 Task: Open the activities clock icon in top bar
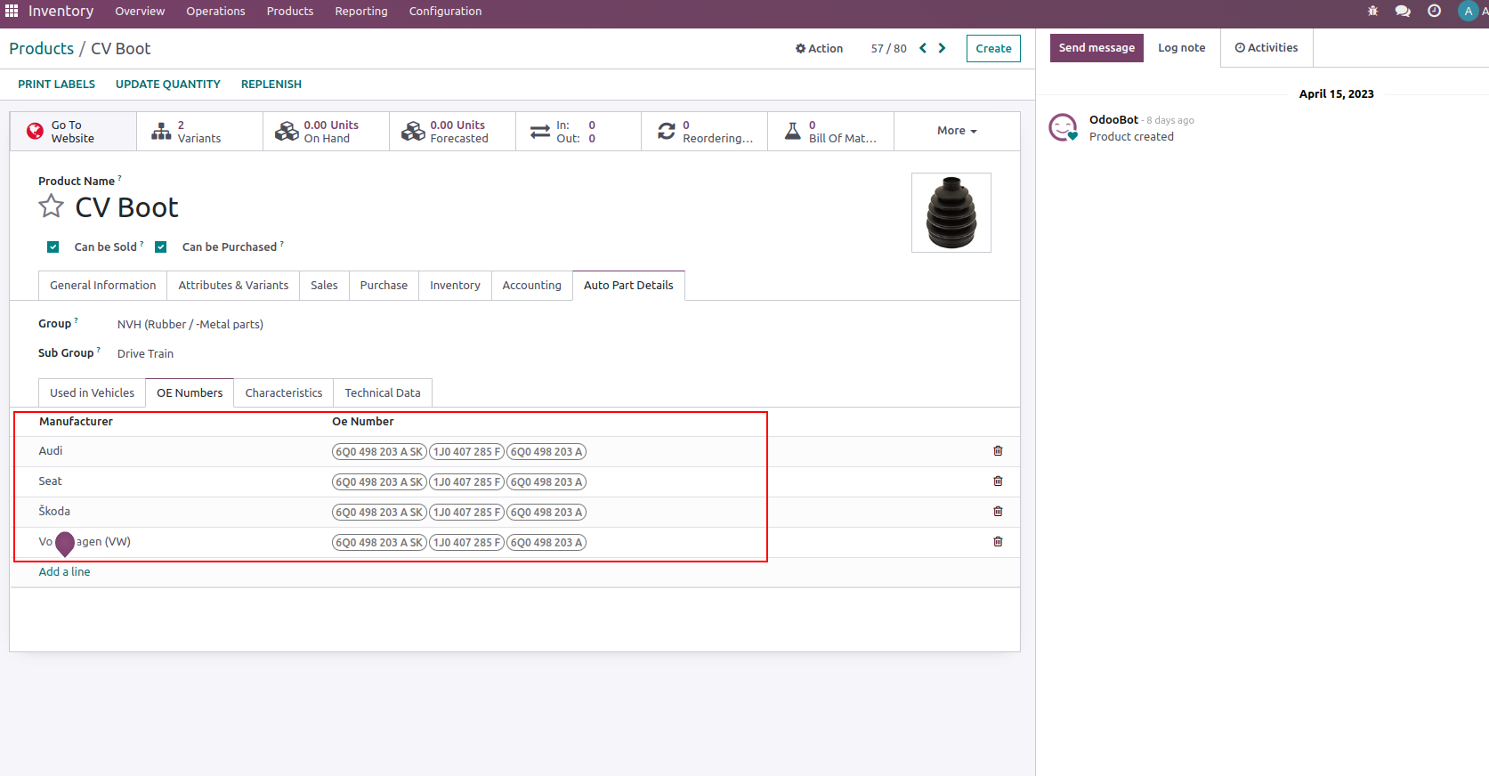tap(1434, 12)
